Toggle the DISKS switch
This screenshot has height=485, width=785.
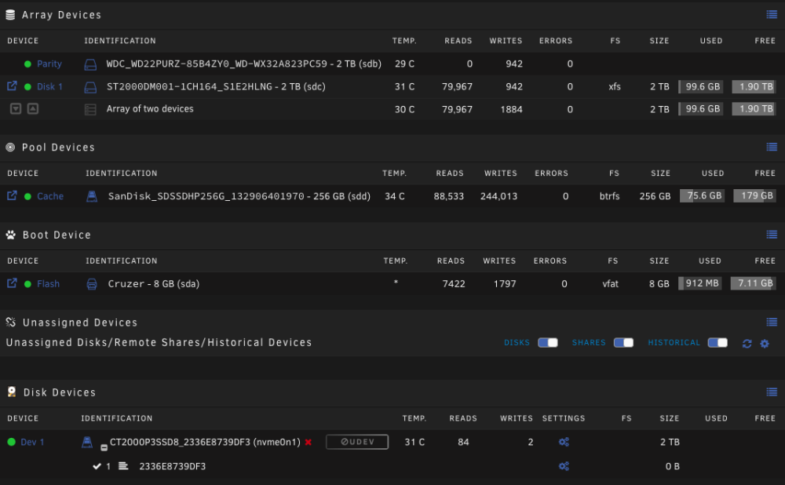[x=548, y=342]
